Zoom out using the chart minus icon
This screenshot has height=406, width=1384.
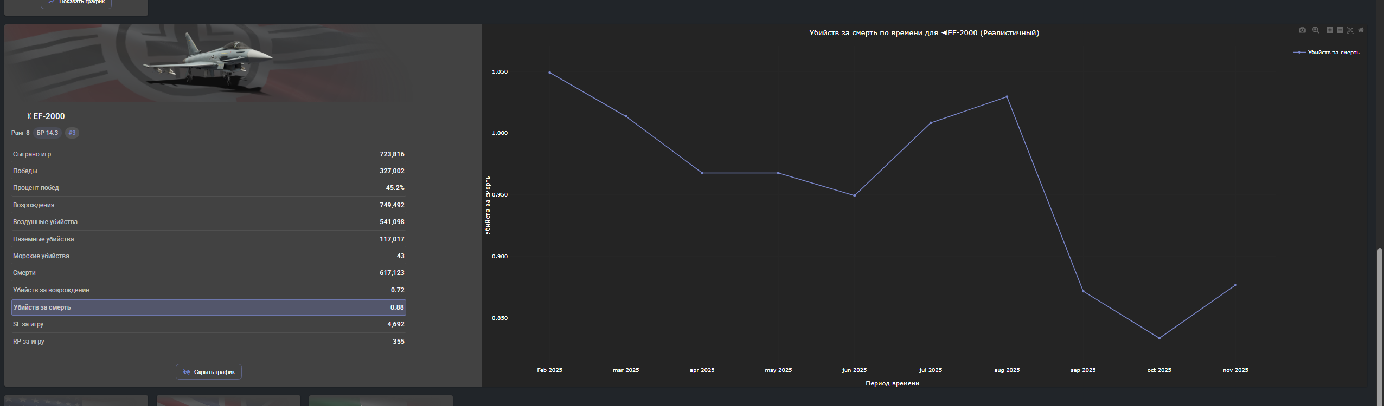click(1340, 30)
